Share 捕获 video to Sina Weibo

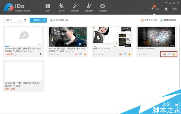point(121,54)
